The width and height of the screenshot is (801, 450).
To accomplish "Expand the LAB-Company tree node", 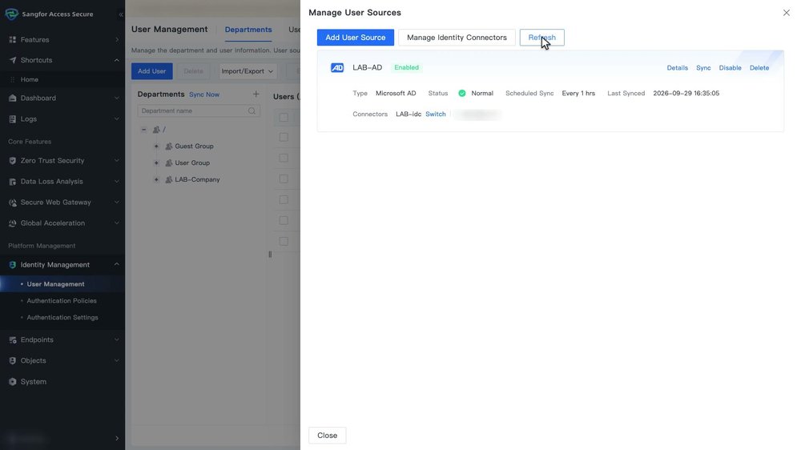I will [x=156, y=179].
